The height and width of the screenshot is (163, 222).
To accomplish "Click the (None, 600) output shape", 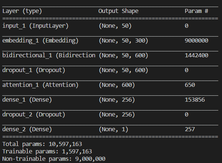I will click(x=117, y=85).
